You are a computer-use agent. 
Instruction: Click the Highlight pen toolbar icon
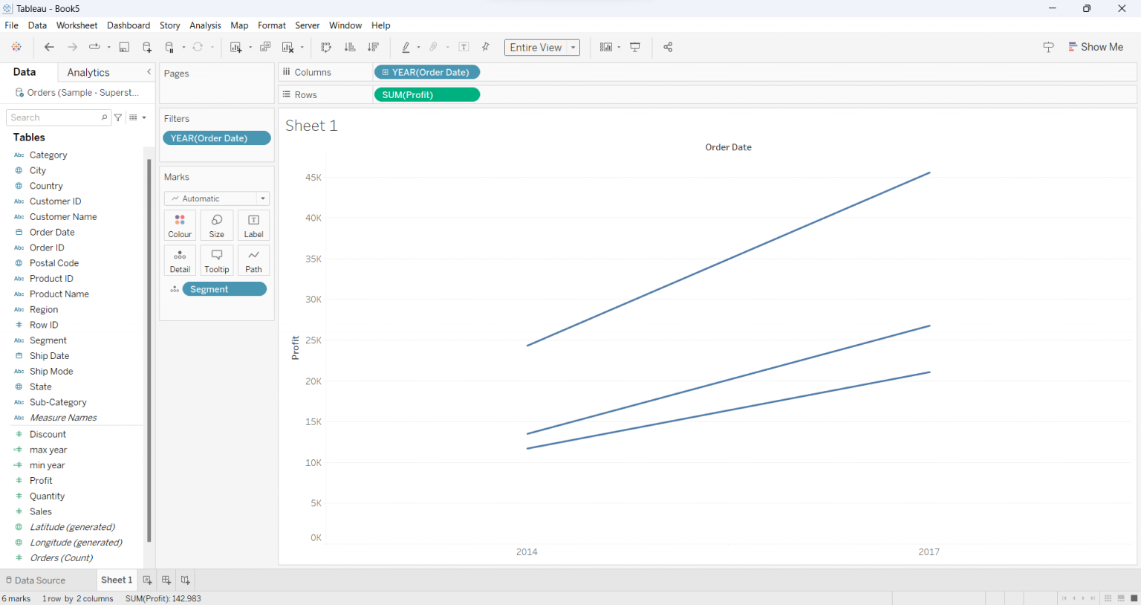pyautogui.click(x=407, y=47)
